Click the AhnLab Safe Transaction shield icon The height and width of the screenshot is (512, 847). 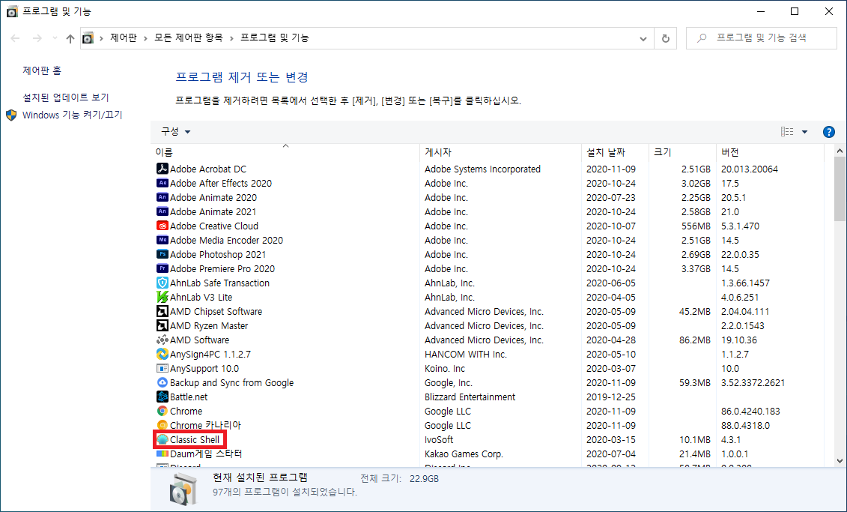coord(162,283)
